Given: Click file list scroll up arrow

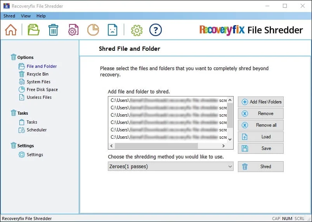Looking at the screenshot, I should [230, 100].
